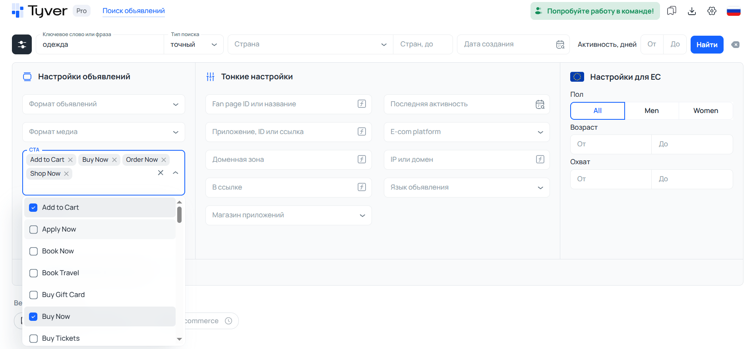
Task: Expand Формат объявлений dropdown
Action: tap(104, 104)
